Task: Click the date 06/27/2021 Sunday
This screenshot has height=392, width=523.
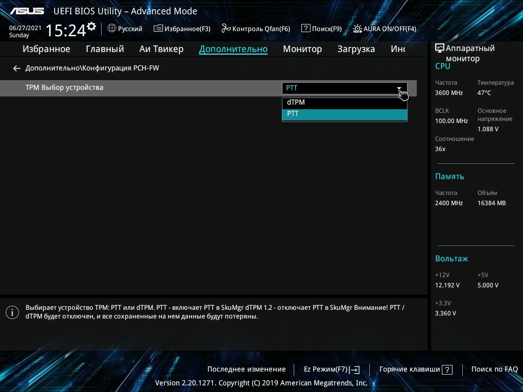Action: point(25,31)
